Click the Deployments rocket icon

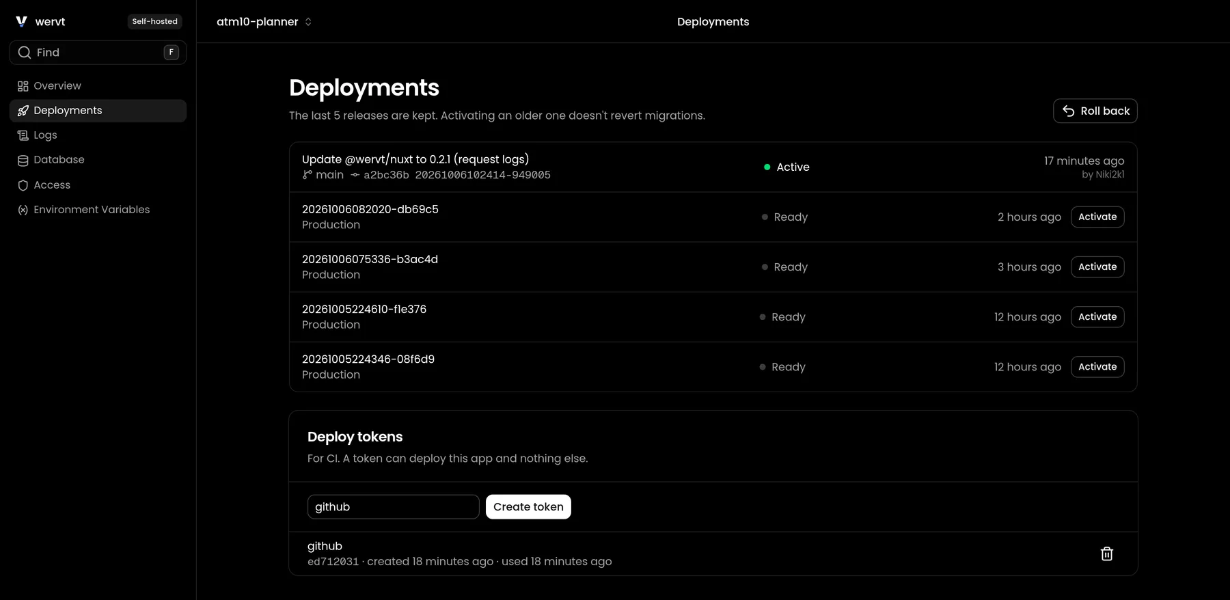pyautogui.click(x=23, y=111)
